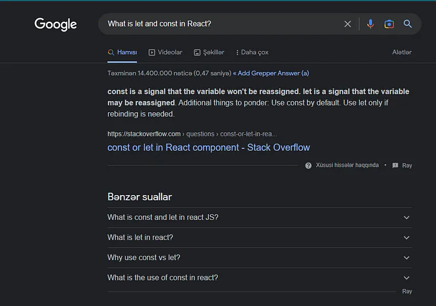
Task: Click the featured snippet help icon
Action: (308, 165)
